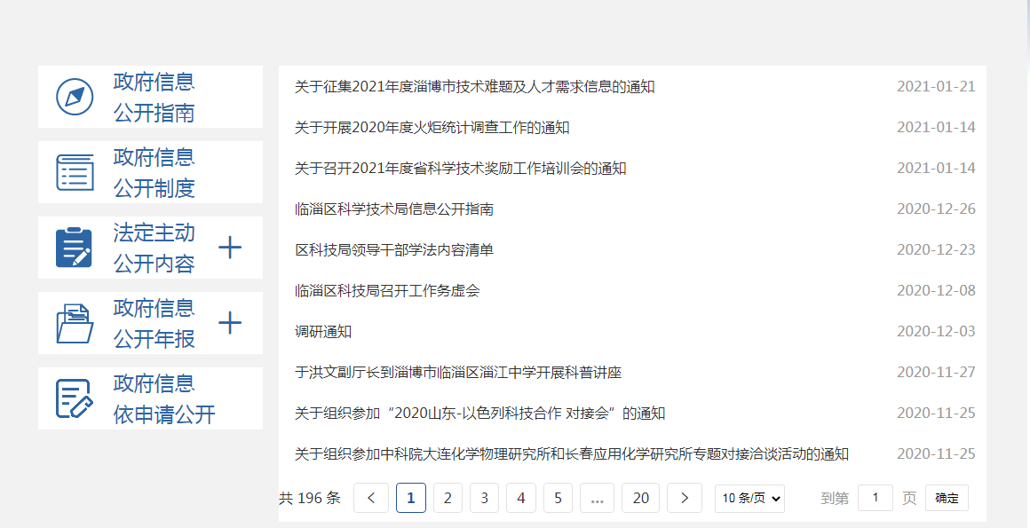1030x528 pixels.
Task: Open the 调研通知 notice link
Action: click(323, 332)
